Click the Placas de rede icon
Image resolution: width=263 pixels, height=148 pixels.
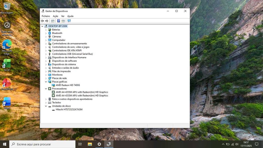click(50, 78)
